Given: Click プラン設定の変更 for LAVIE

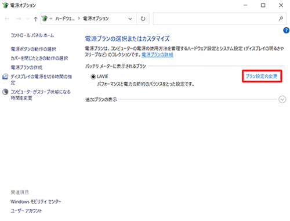Looking at the screenshot, I should pos(262,76).
